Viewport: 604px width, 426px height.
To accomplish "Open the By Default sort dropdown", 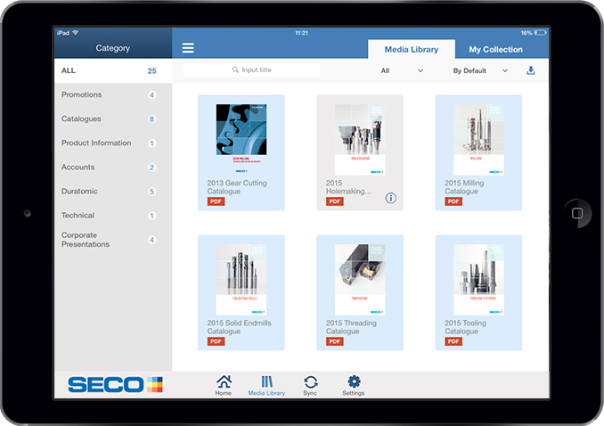I will (x=480, y=70).
